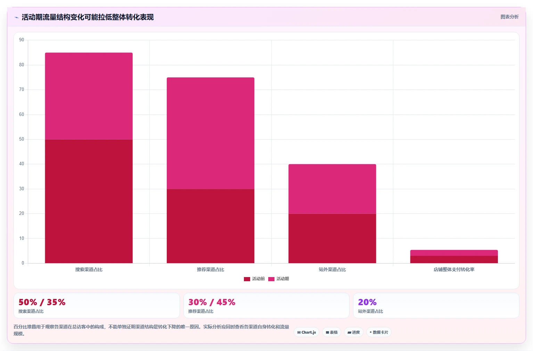Click the 搜索渠道占比 axis label
Image resolution: width=533 pixels, height=351 pixels.
tap(89, 269)
